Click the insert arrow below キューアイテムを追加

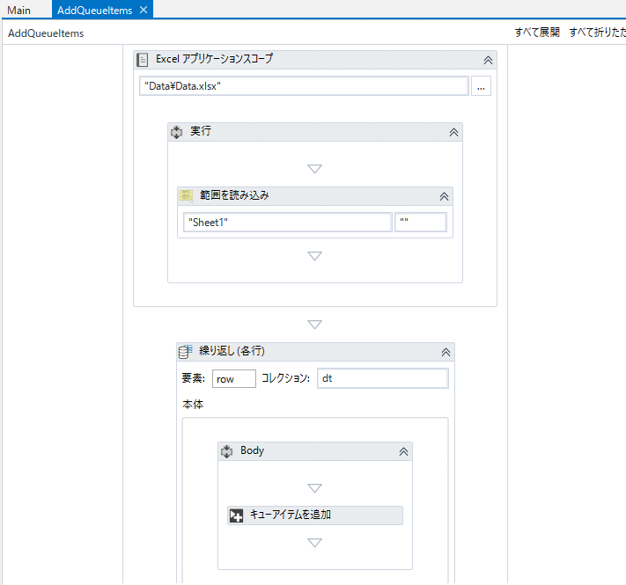pyautogui.click(x=314, y=542)
